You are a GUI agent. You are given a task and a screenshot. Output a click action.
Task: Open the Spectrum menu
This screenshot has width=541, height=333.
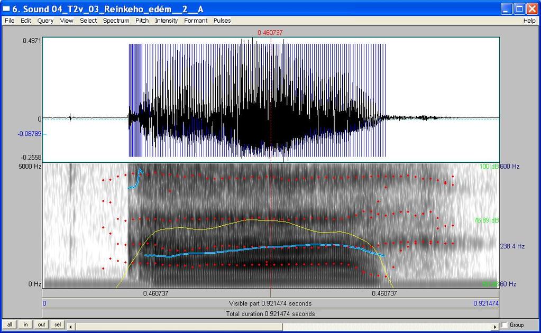tap(116, 21)
